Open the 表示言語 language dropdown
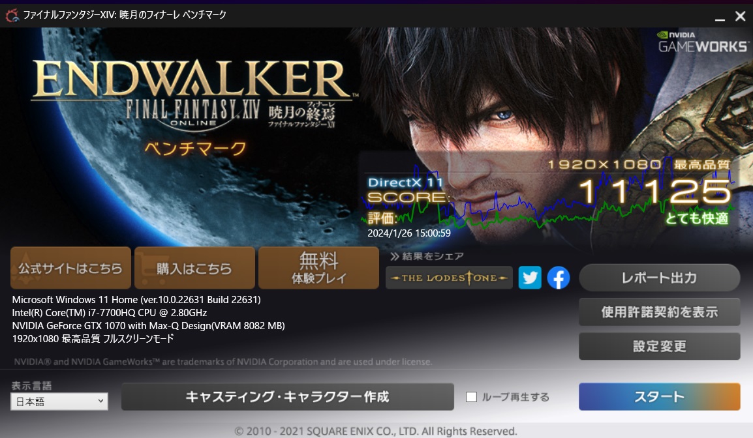Viewport: 753px width, 438px height. (59, 401)
